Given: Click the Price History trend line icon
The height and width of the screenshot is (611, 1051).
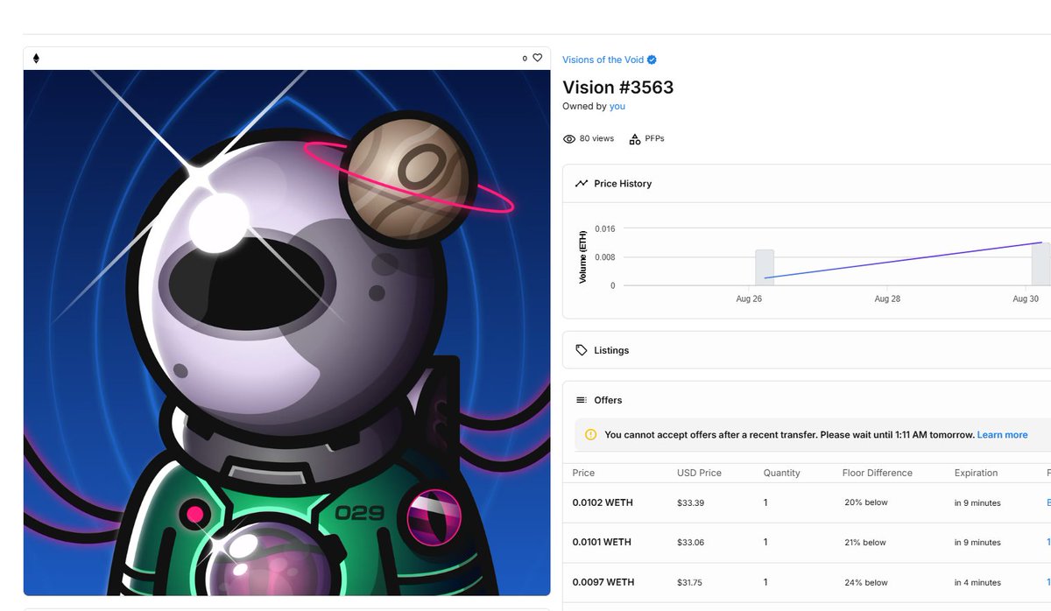Looking at the screenshot, I should pos(582,184).
